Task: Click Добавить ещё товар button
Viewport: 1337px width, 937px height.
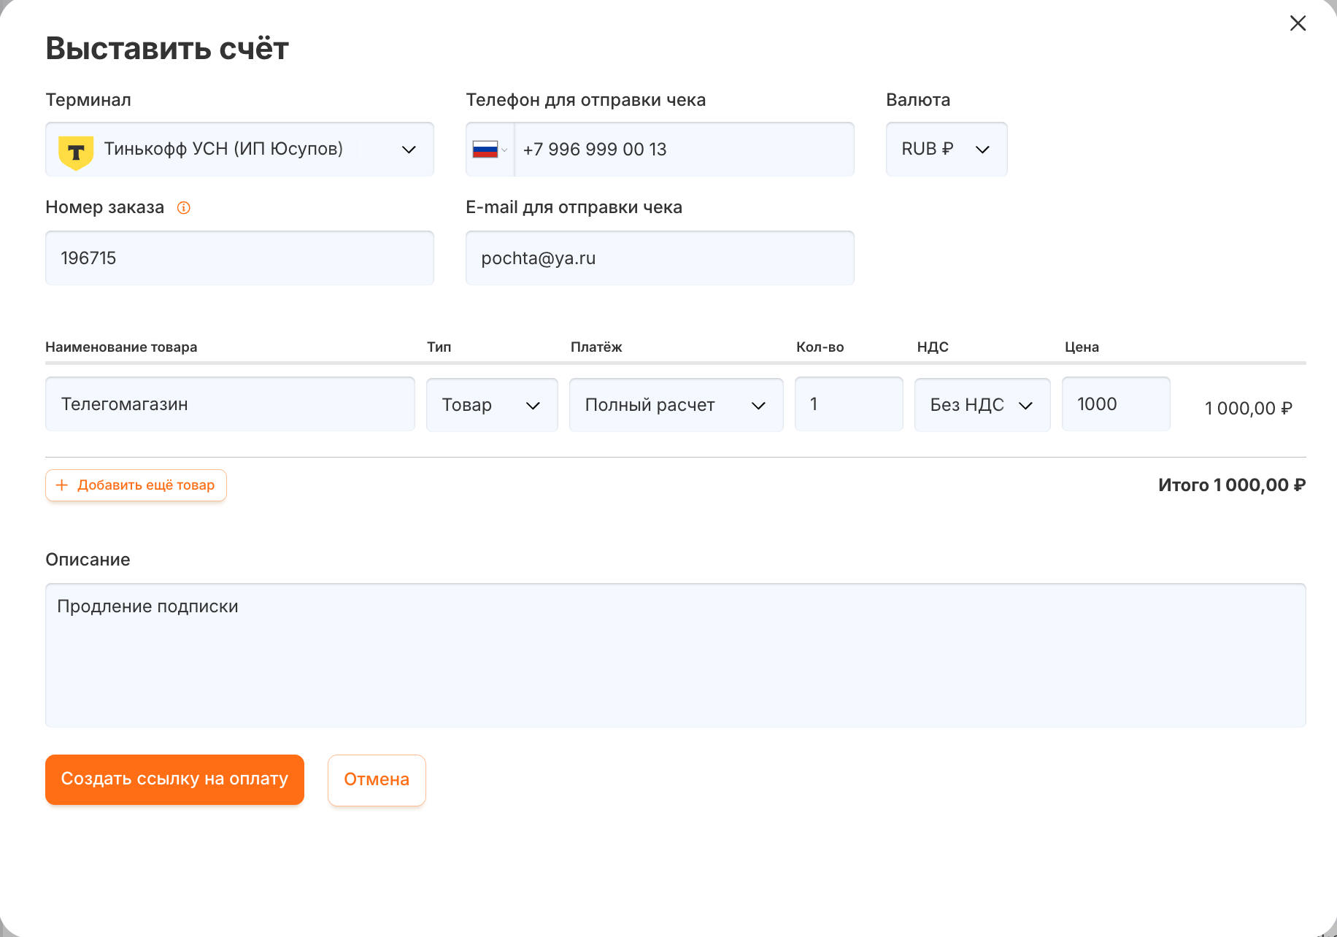Action: tap(136, 485)
